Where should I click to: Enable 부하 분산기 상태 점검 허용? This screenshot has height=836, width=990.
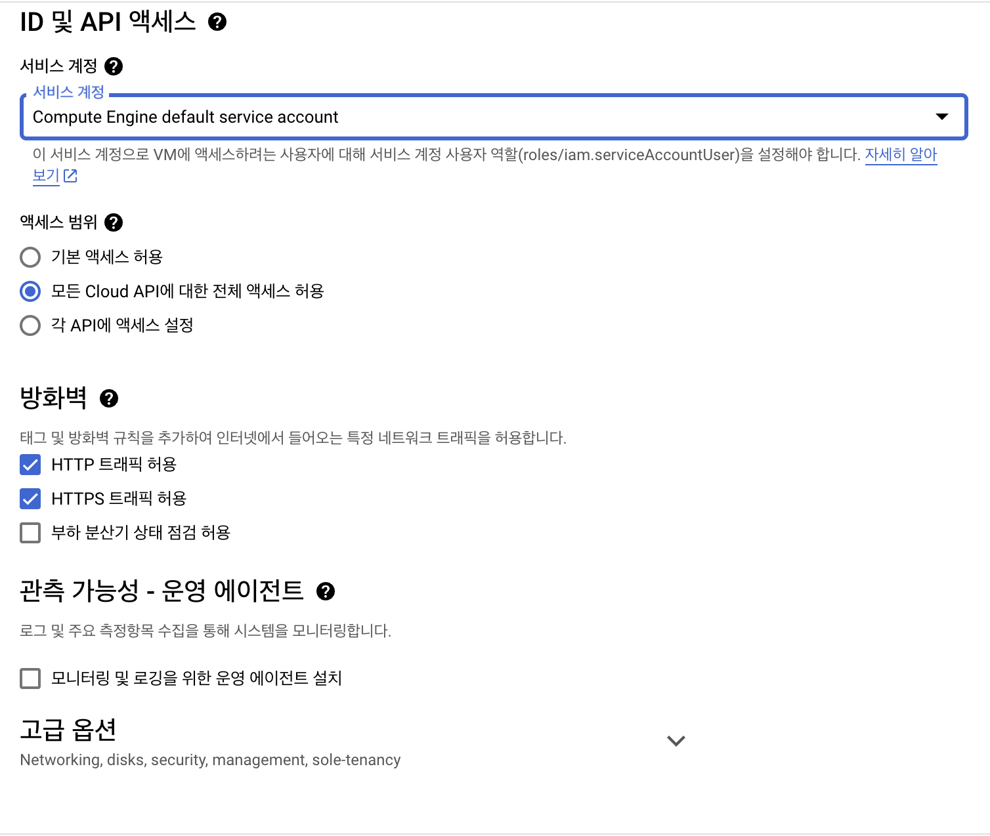click(x=30, y=533)
